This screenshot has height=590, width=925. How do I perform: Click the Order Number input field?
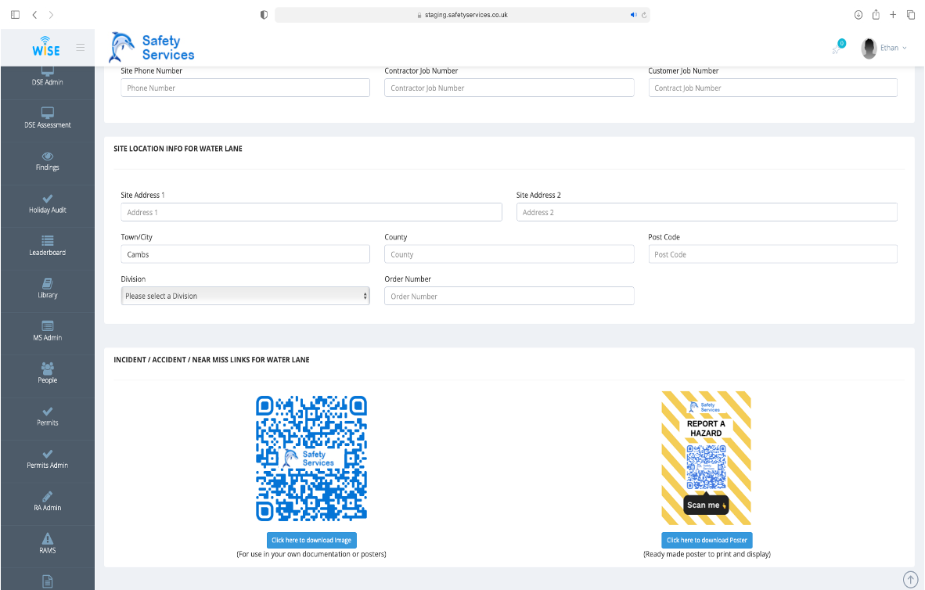509,297
